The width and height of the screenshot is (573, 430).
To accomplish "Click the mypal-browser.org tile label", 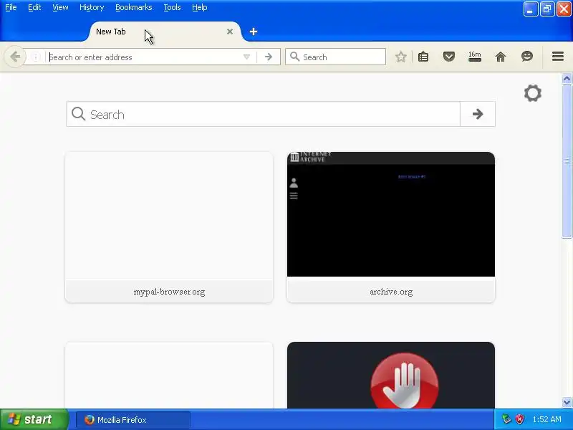I will 169,292.
